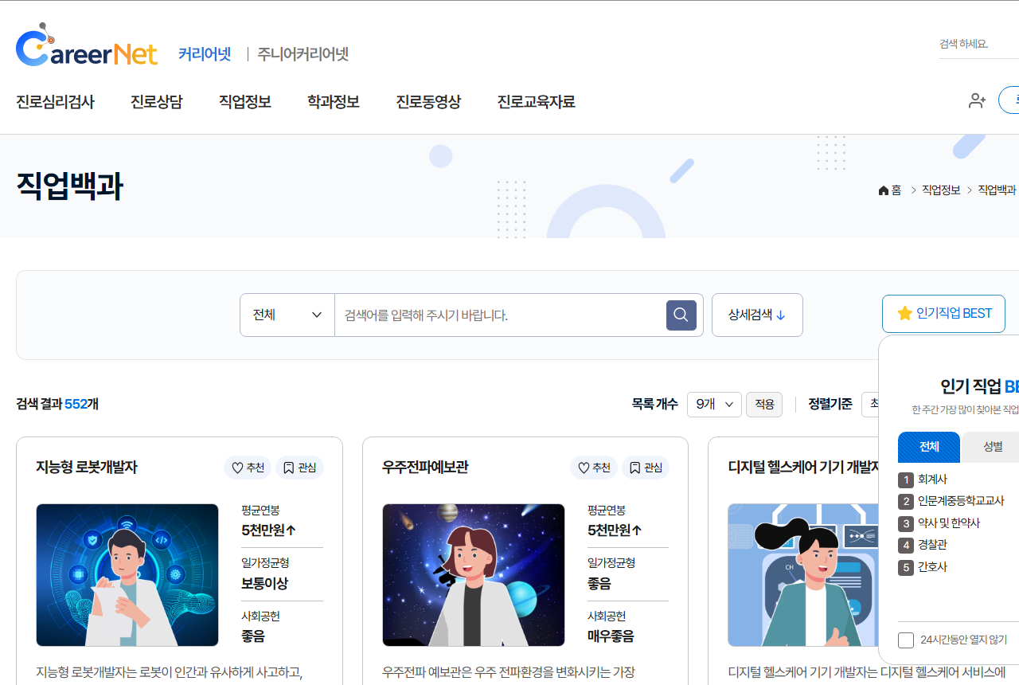
Task: Click the 적용 apply button
Action: coord(764,405)
